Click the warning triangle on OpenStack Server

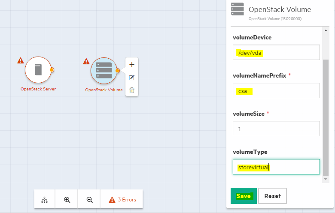point(21,60)
